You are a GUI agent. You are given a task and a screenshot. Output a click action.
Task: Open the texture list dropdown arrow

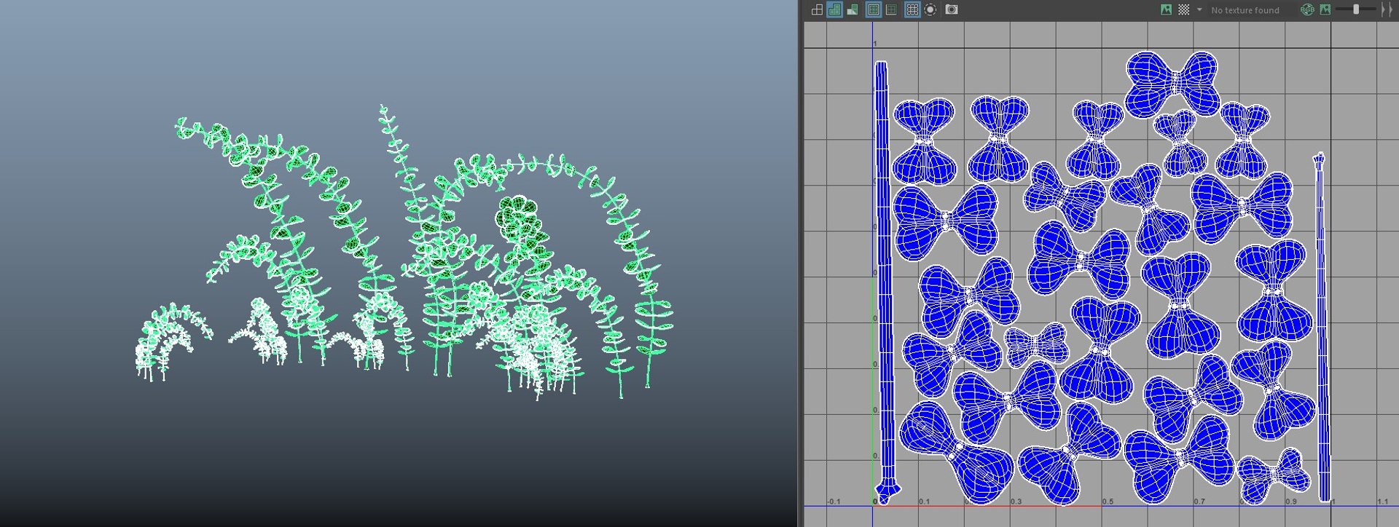[1199, 9]
